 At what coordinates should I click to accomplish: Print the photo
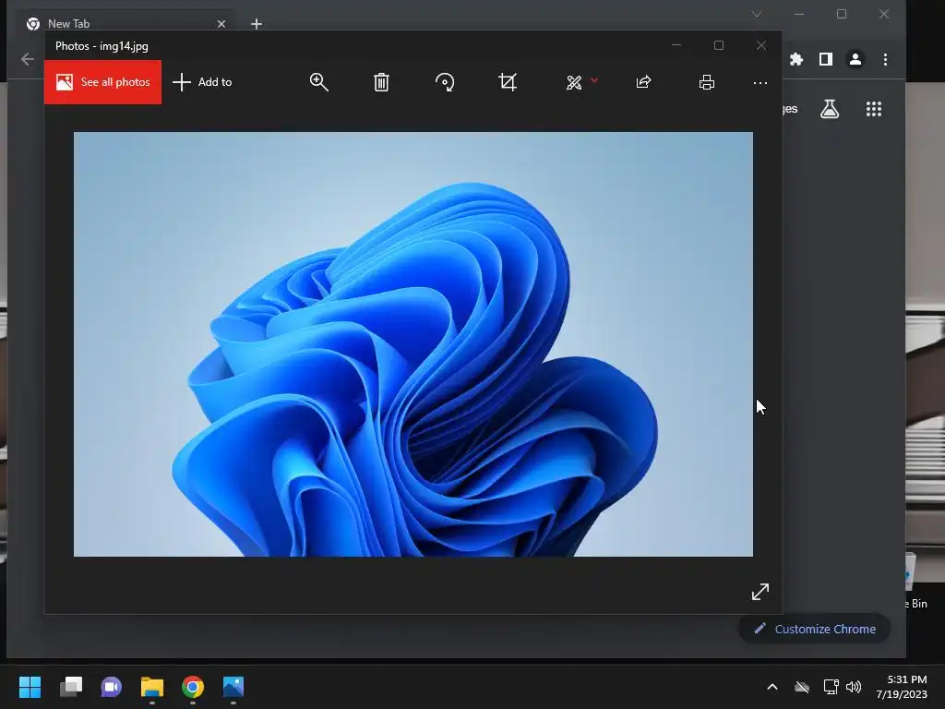coord(707,82)
